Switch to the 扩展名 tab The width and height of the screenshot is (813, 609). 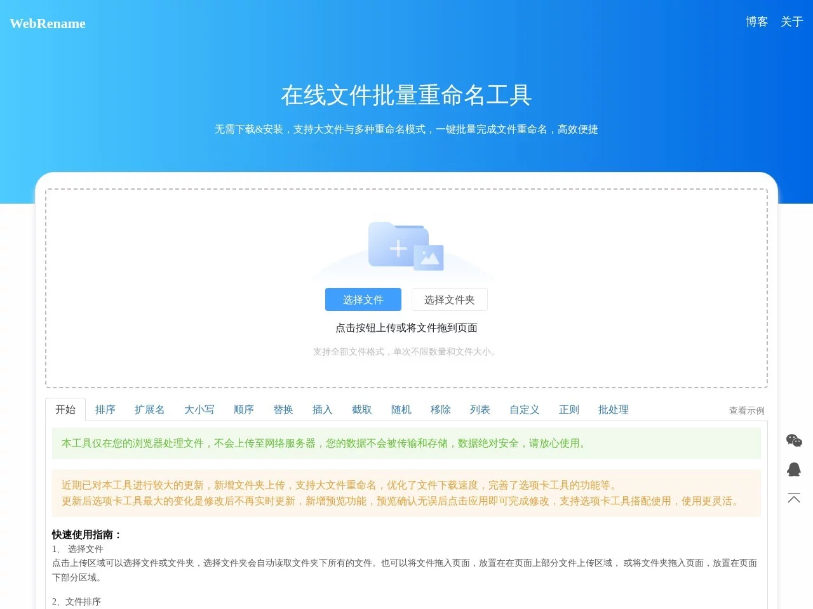click(150, 410)
